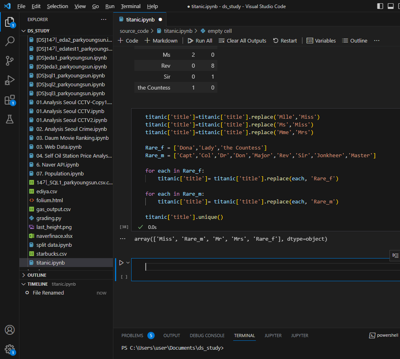This screenshot has width=400, height=359.
Task: Select the TERMINAL panel tab
Action: pos(245,335)
